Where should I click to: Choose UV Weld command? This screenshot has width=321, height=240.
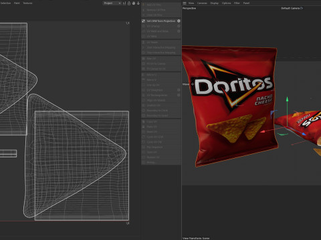(161, 36)
